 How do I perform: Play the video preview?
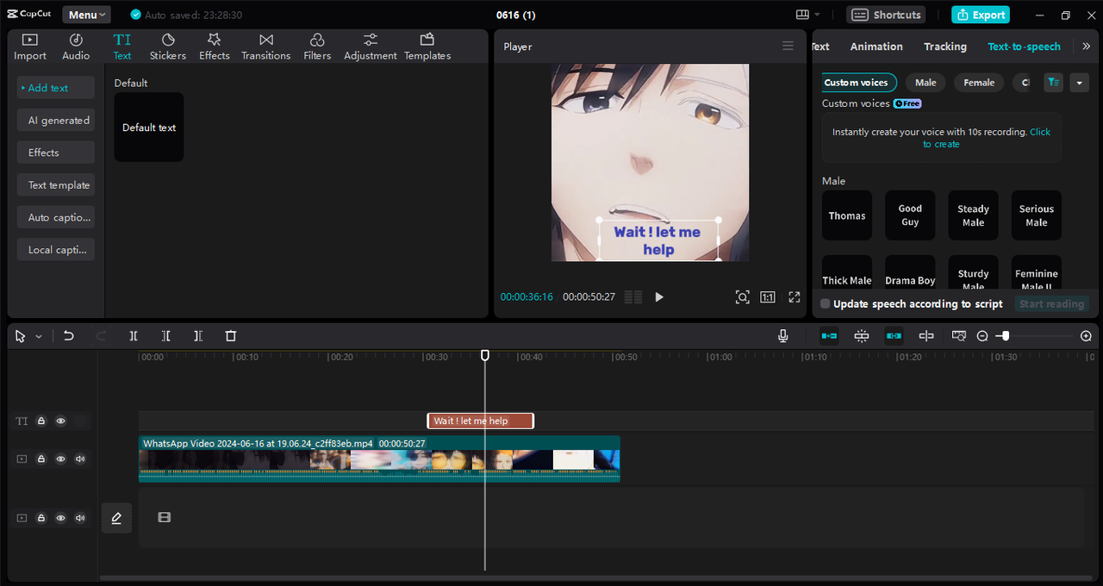[x=659, y=297]
